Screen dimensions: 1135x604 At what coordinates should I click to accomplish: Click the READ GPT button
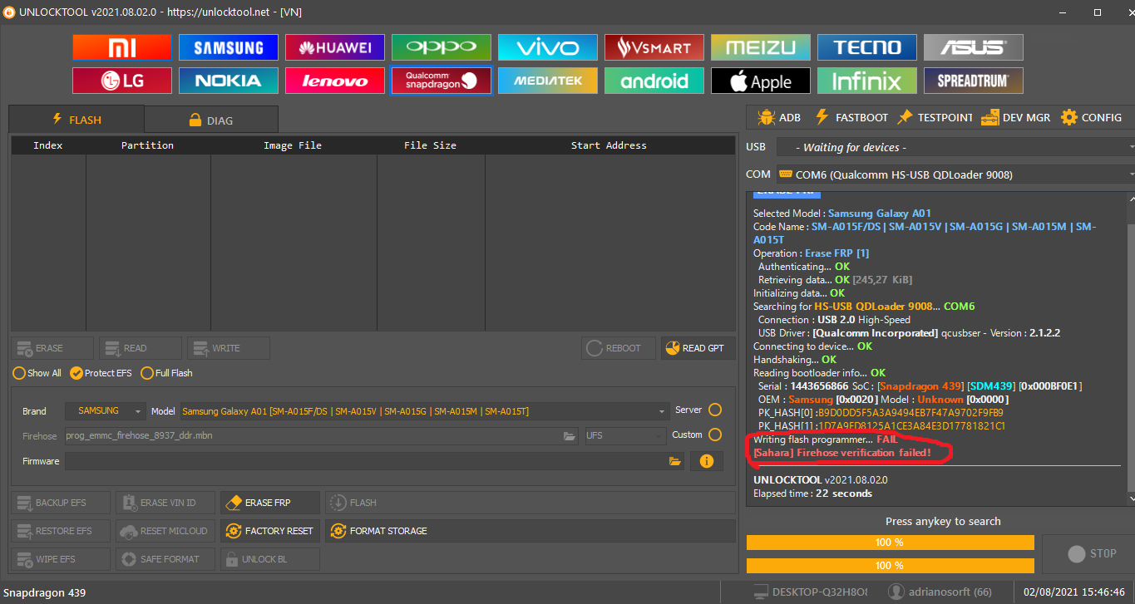tap(698, 348)
